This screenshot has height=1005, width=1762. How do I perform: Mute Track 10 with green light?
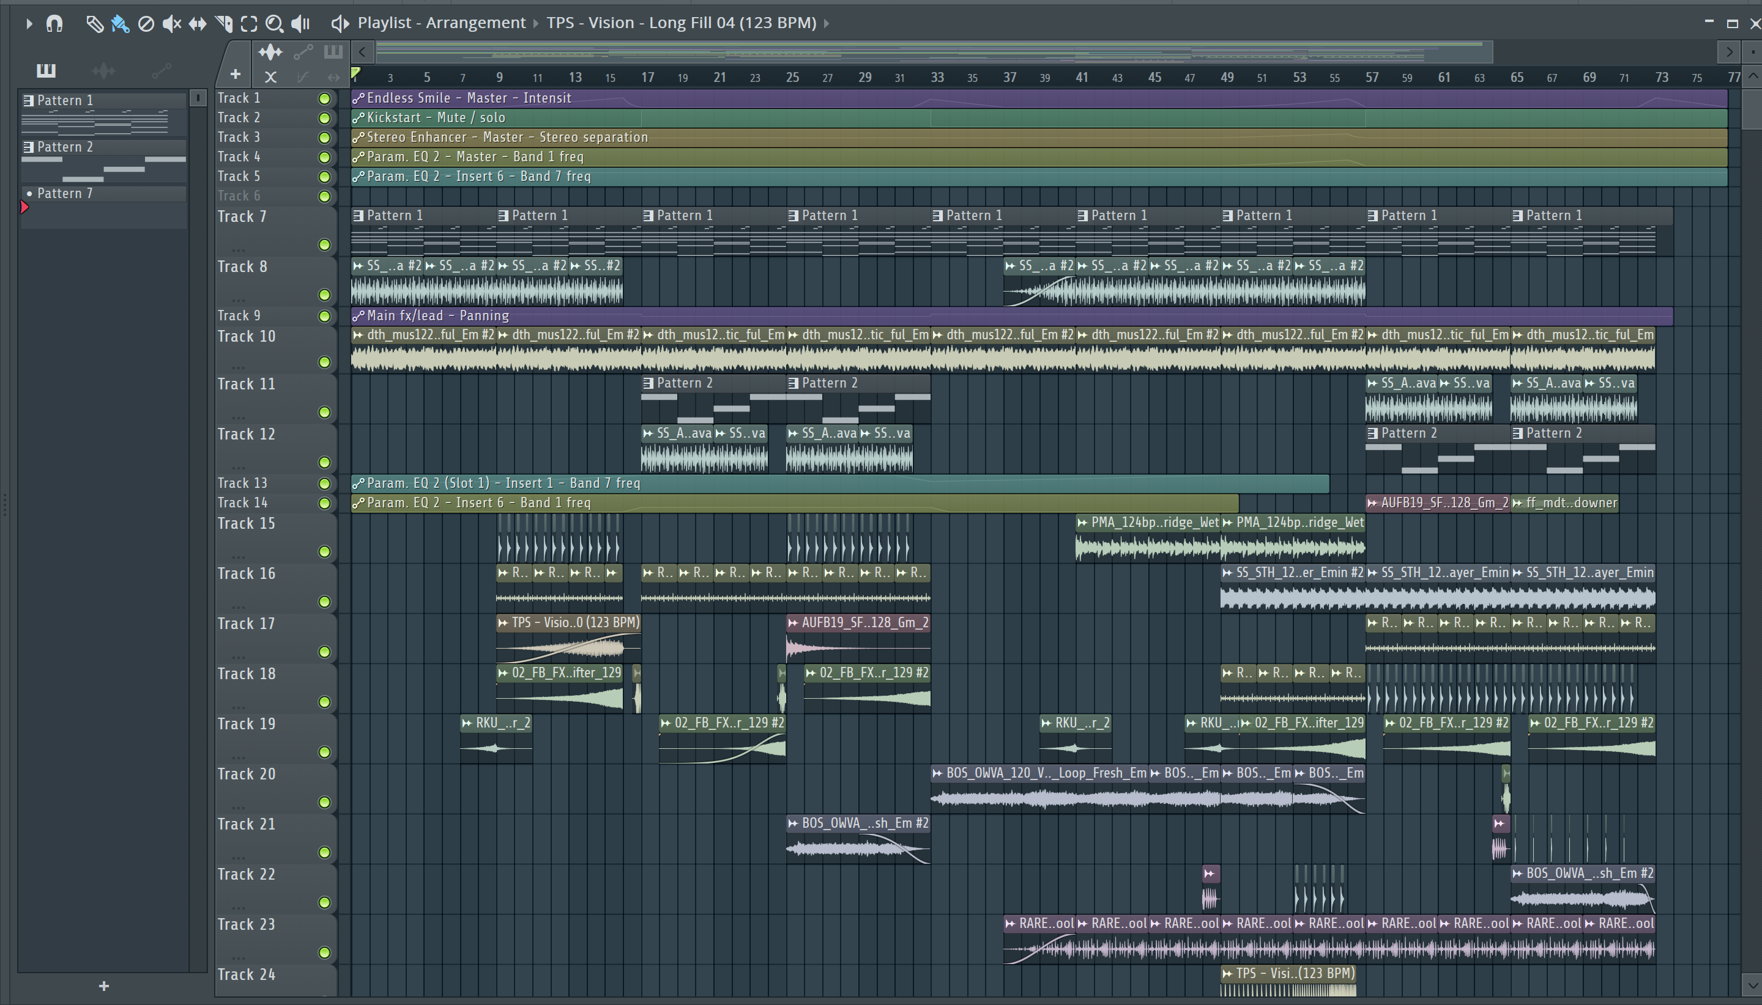pyautogui.click(x=324, y=363)
